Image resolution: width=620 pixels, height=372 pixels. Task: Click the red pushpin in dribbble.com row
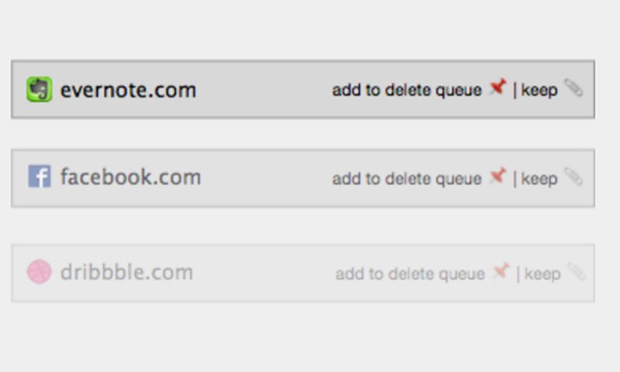[501, 271]
